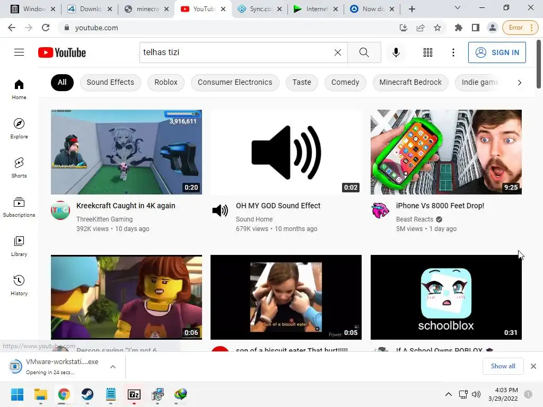Start voice search with the microphone
The image size is (543, 407).
click(x=396, y=52)
